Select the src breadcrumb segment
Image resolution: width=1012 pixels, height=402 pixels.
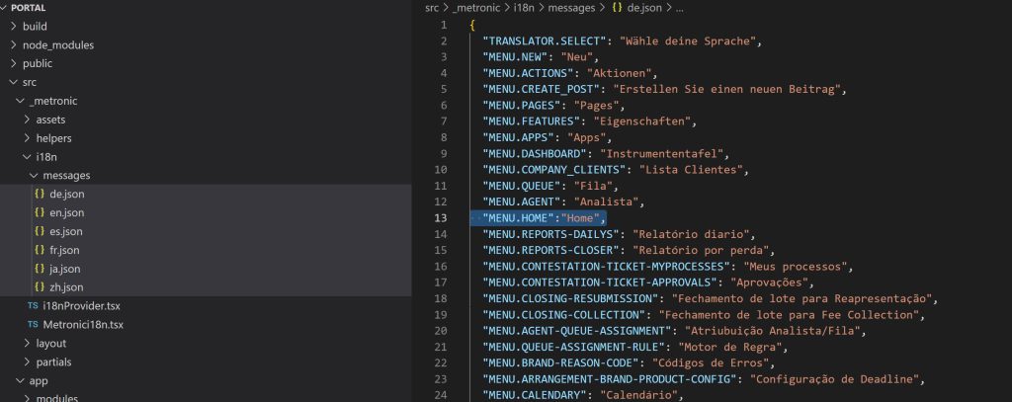[x=432, y=8]
